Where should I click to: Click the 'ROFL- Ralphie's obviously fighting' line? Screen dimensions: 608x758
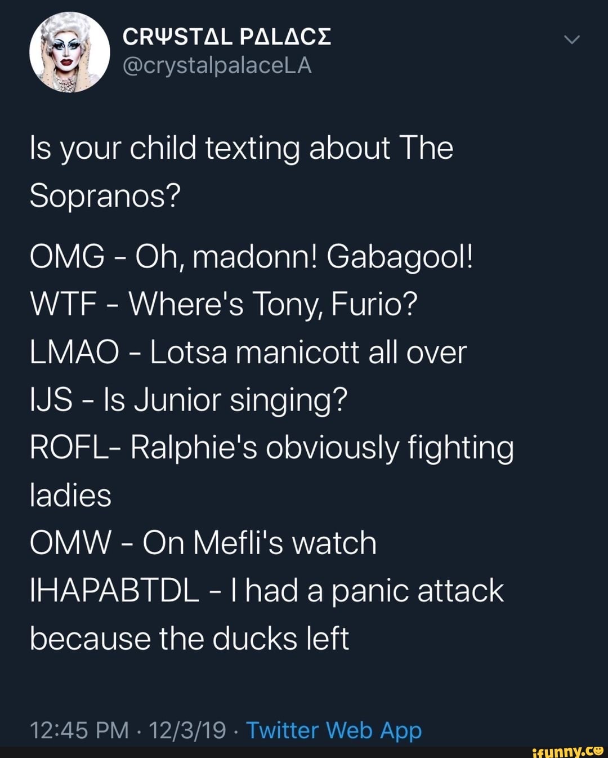pos(271,448)
